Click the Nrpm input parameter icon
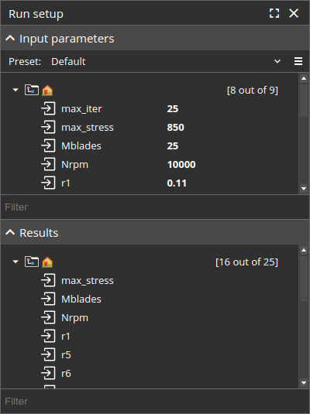This screenshot has height=414, width=310. pyautogui.click(x=48, y=165)
